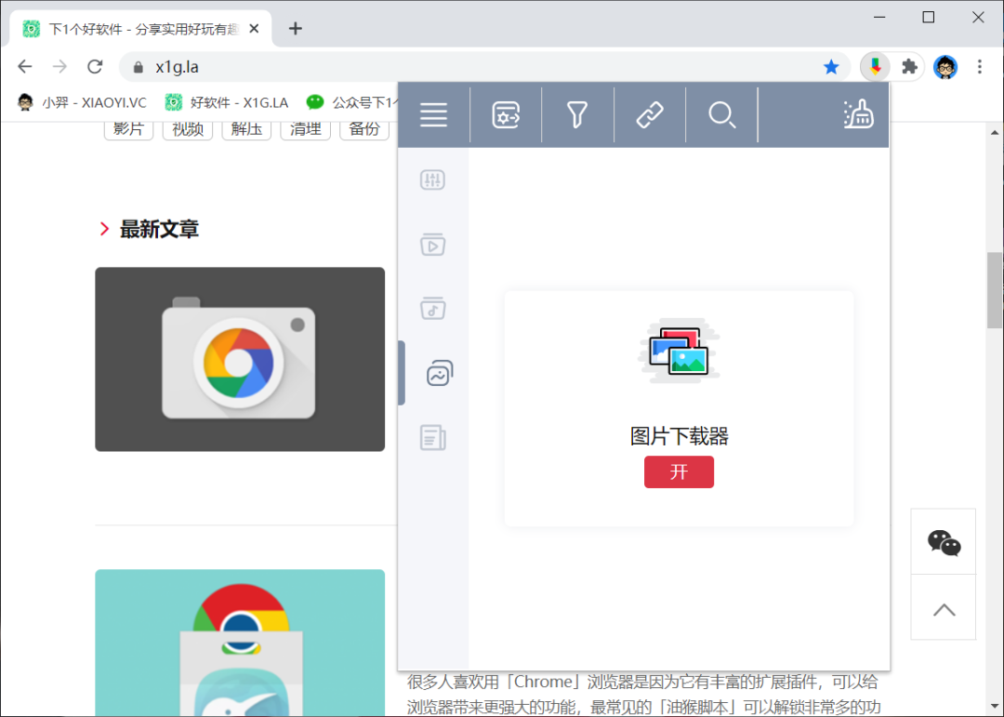Toggle the 图片下载器 red 开 switch

(679, 471)
